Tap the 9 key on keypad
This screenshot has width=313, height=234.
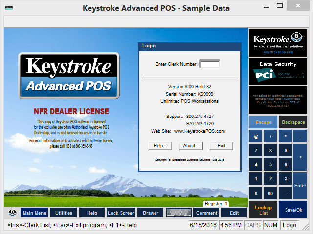point(286,151)
